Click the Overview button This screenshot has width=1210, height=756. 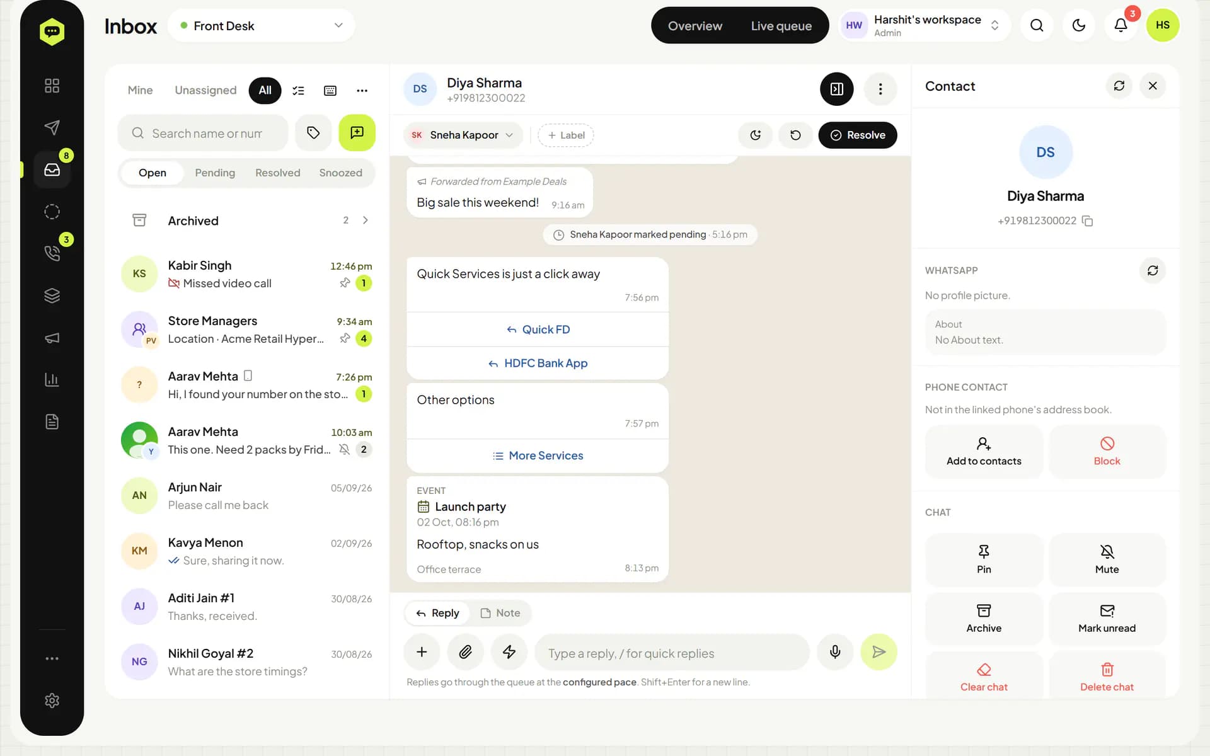coord(695,26)
